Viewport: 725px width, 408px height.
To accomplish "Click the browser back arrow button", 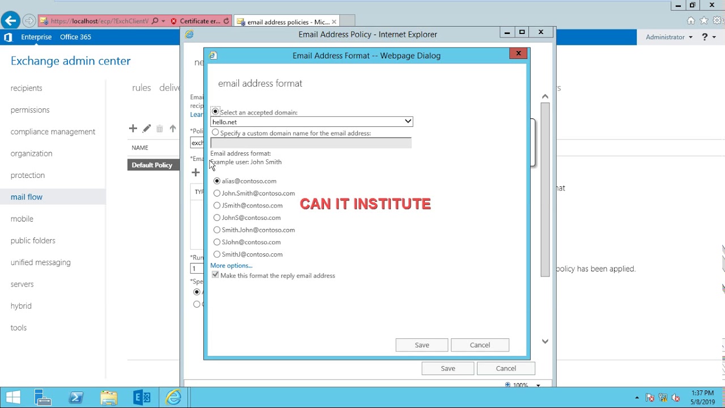I will tap(10, 22).
